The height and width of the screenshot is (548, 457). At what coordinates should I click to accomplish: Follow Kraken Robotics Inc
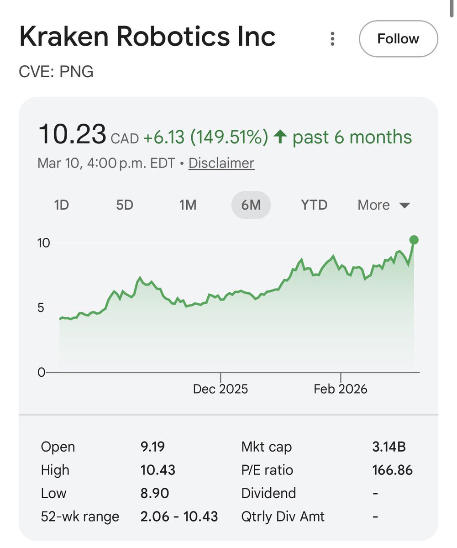(398, 39)
